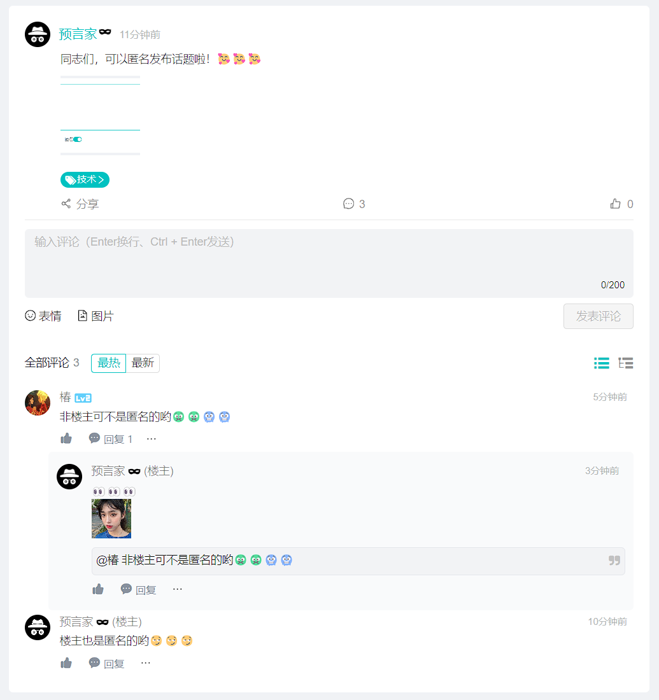Sort comments by 最新
This screenshot has height=700, width=659.
(143, 363)
